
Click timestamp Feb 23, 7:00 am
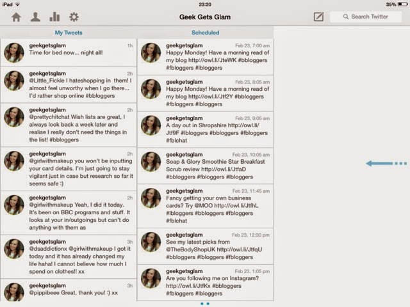[252, 45]
